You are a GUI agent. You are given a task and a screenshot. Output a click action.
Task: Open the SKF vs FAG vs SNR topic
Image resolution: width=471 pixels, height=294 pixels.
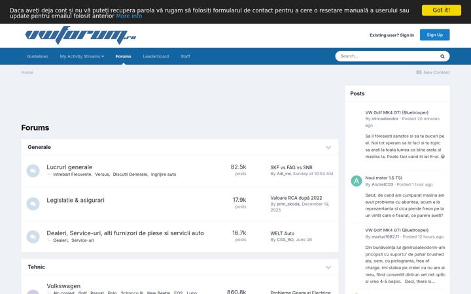(x=291, y=167)
